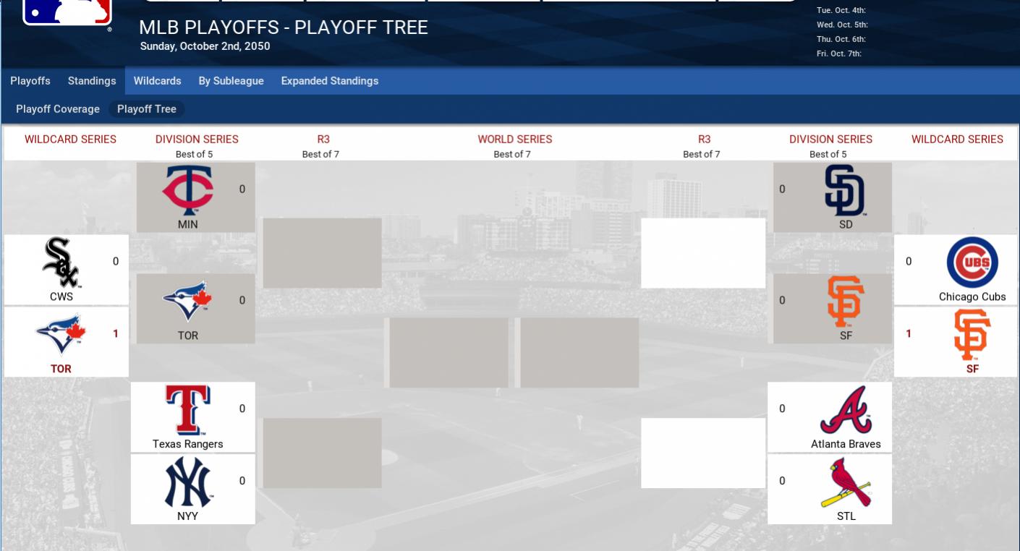Open Expanded Standings tab
This screenshot has width=1020, height=551.
(x=329, y=81)
